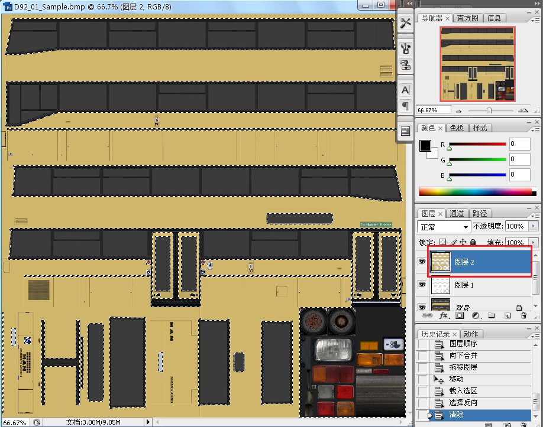Open the Brushes panel icon
Image resolution: width=543 pixels, height=427 pixels.
click(x=406, y=48)
